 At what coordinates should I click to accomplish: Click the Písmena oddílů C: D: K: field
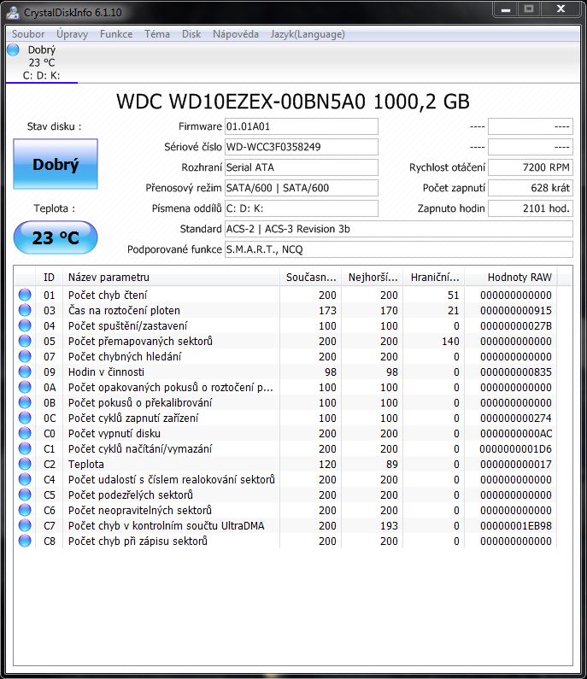(x=302, y=208)
